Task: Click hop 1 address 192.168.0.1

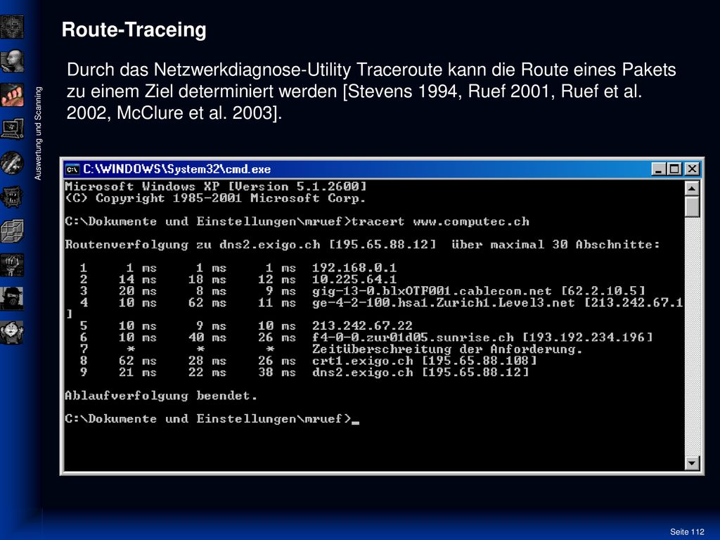Action: pyautogui.click(x=354, y=268)
